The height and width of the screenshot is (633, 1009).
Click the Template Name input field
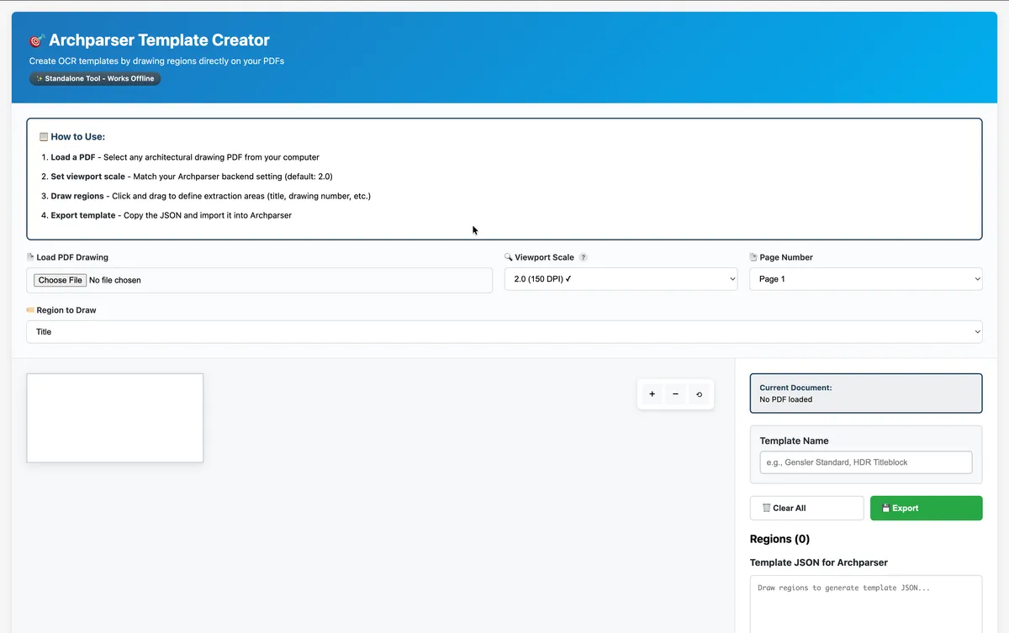click(866, 462)
